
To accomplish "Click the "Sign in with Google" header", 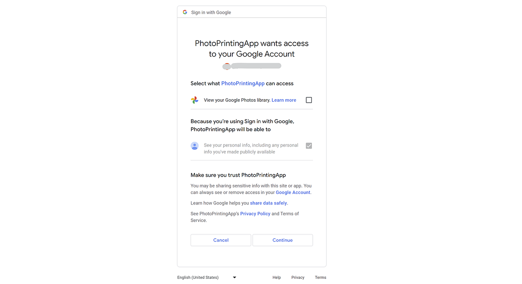I will coord(211,12).
